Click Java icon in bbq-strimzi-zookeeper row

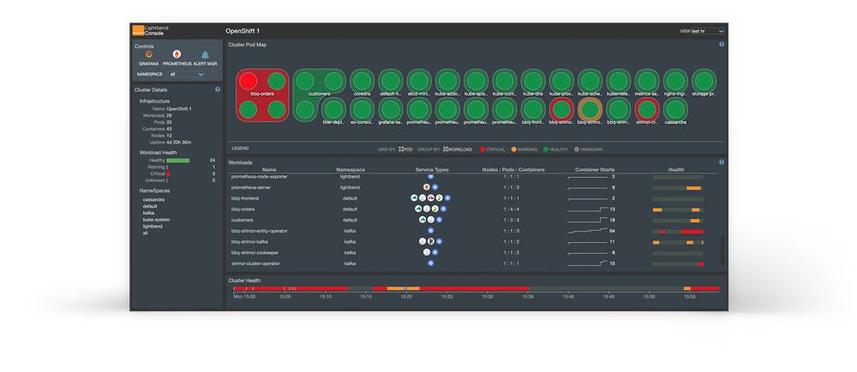(x=427, y=252)
